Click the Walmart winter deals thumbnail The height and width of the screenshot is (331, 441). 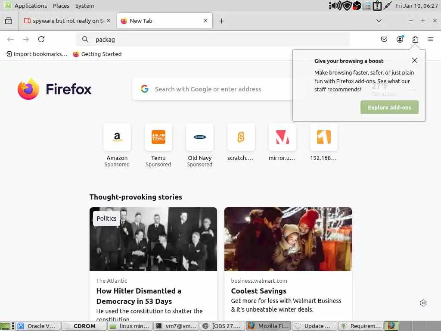(288, 239)
